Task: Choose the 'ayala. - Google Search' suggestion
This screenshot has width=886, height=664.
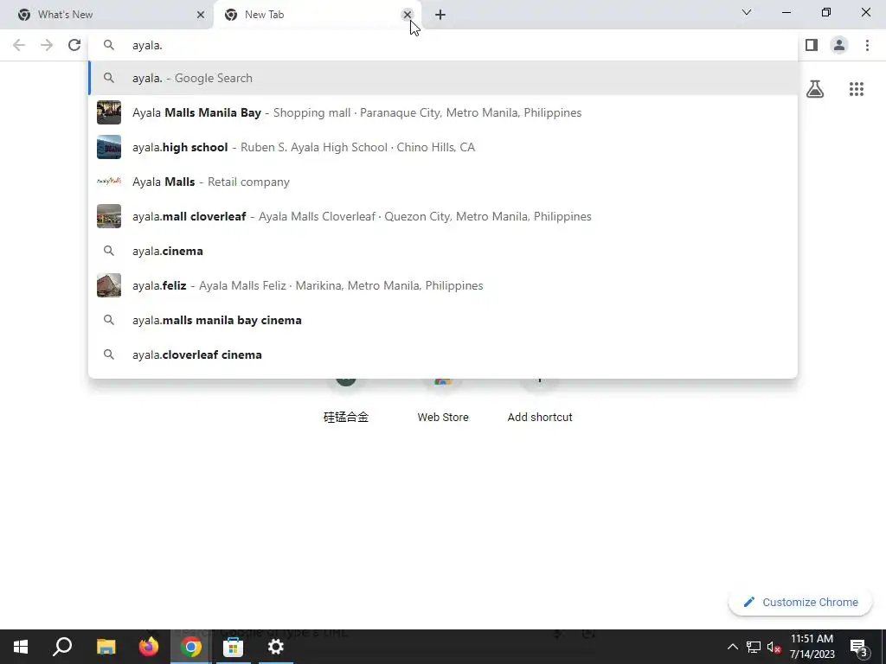Action: 443,78
